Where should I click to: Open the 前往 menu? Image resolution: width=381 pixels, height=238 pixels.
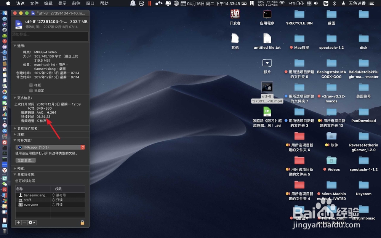click(76, 3)
